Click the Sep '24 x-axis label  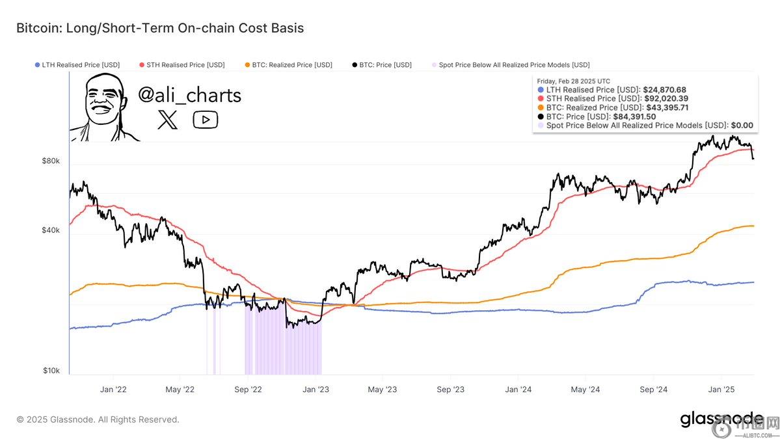(653, 389)
